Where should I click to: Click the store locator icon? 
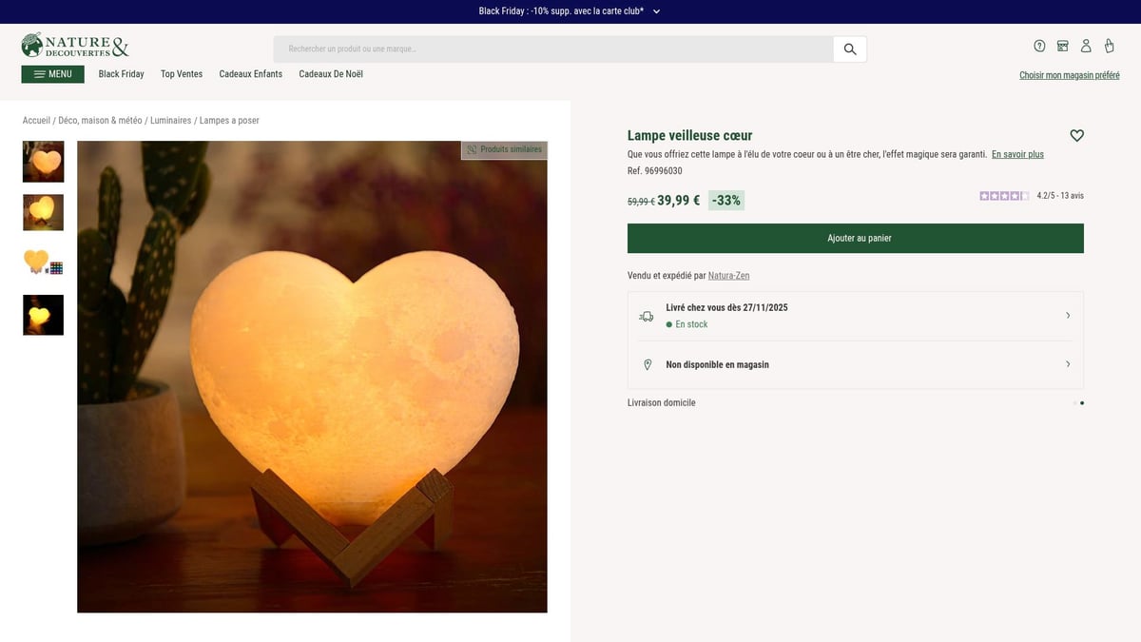pos(1063,46)
